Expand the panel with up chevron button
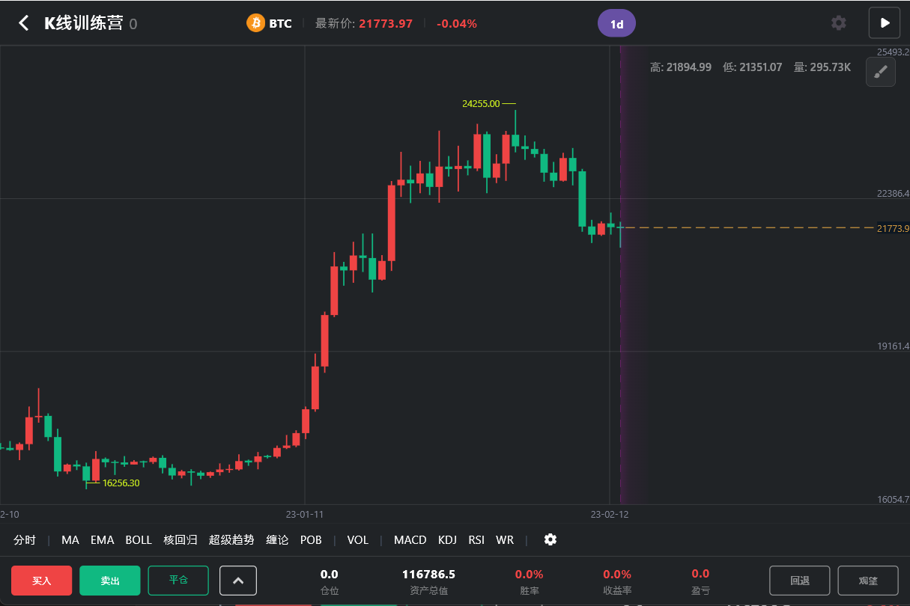 point(238,581)
